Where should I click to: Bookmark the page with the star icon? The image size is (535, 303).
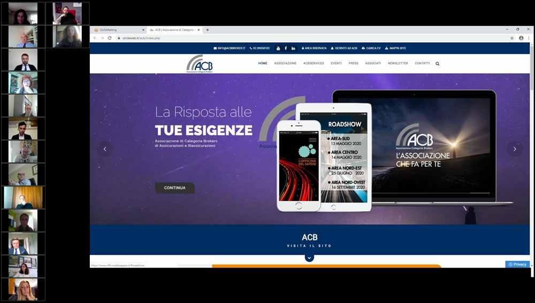[x=512, y=38]
